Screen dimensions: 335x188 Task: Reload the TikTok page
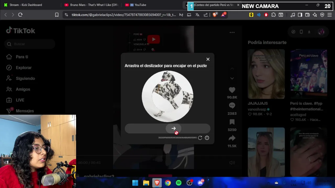[20, 15]
